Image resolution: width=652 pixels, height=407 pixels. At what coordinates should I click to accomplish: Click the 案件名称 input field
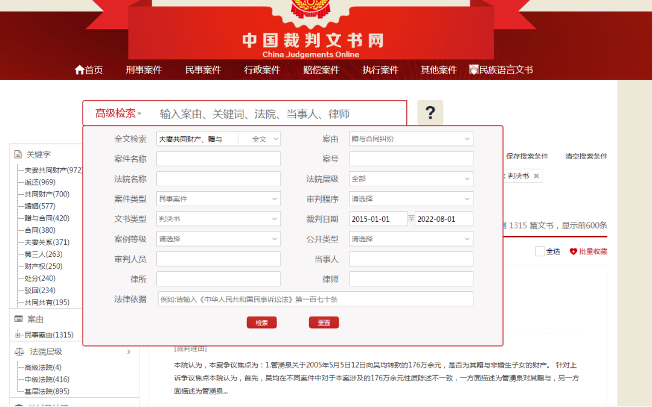coord(219,159)
